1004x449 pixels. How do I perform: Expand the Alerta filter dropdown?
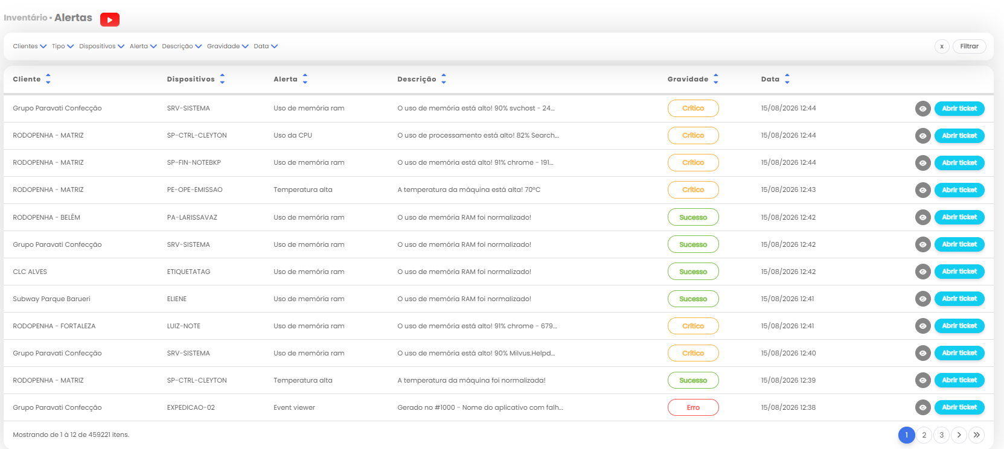coord(143,46)
